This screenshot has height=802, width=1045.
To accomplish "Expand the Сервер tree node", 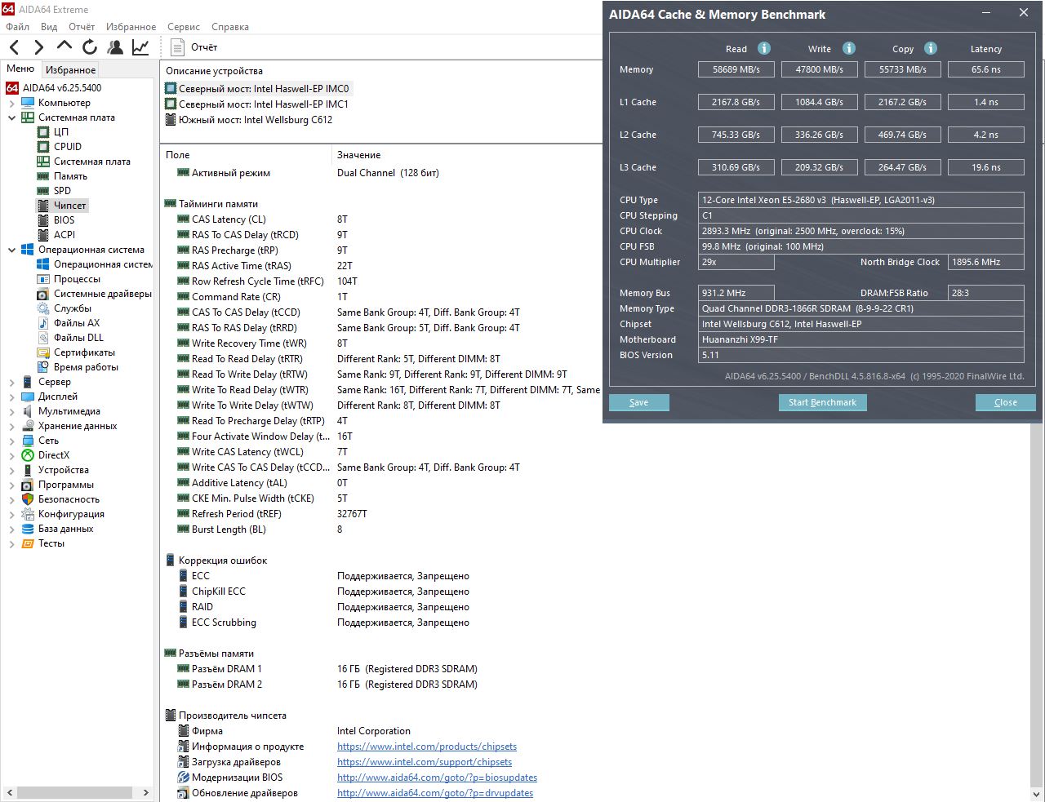I will 11,382.
